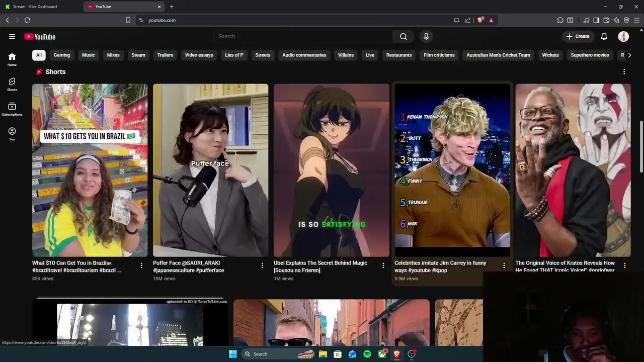Open the Brave Shields lion icon

pyautogui.click(x=480, y=20)
